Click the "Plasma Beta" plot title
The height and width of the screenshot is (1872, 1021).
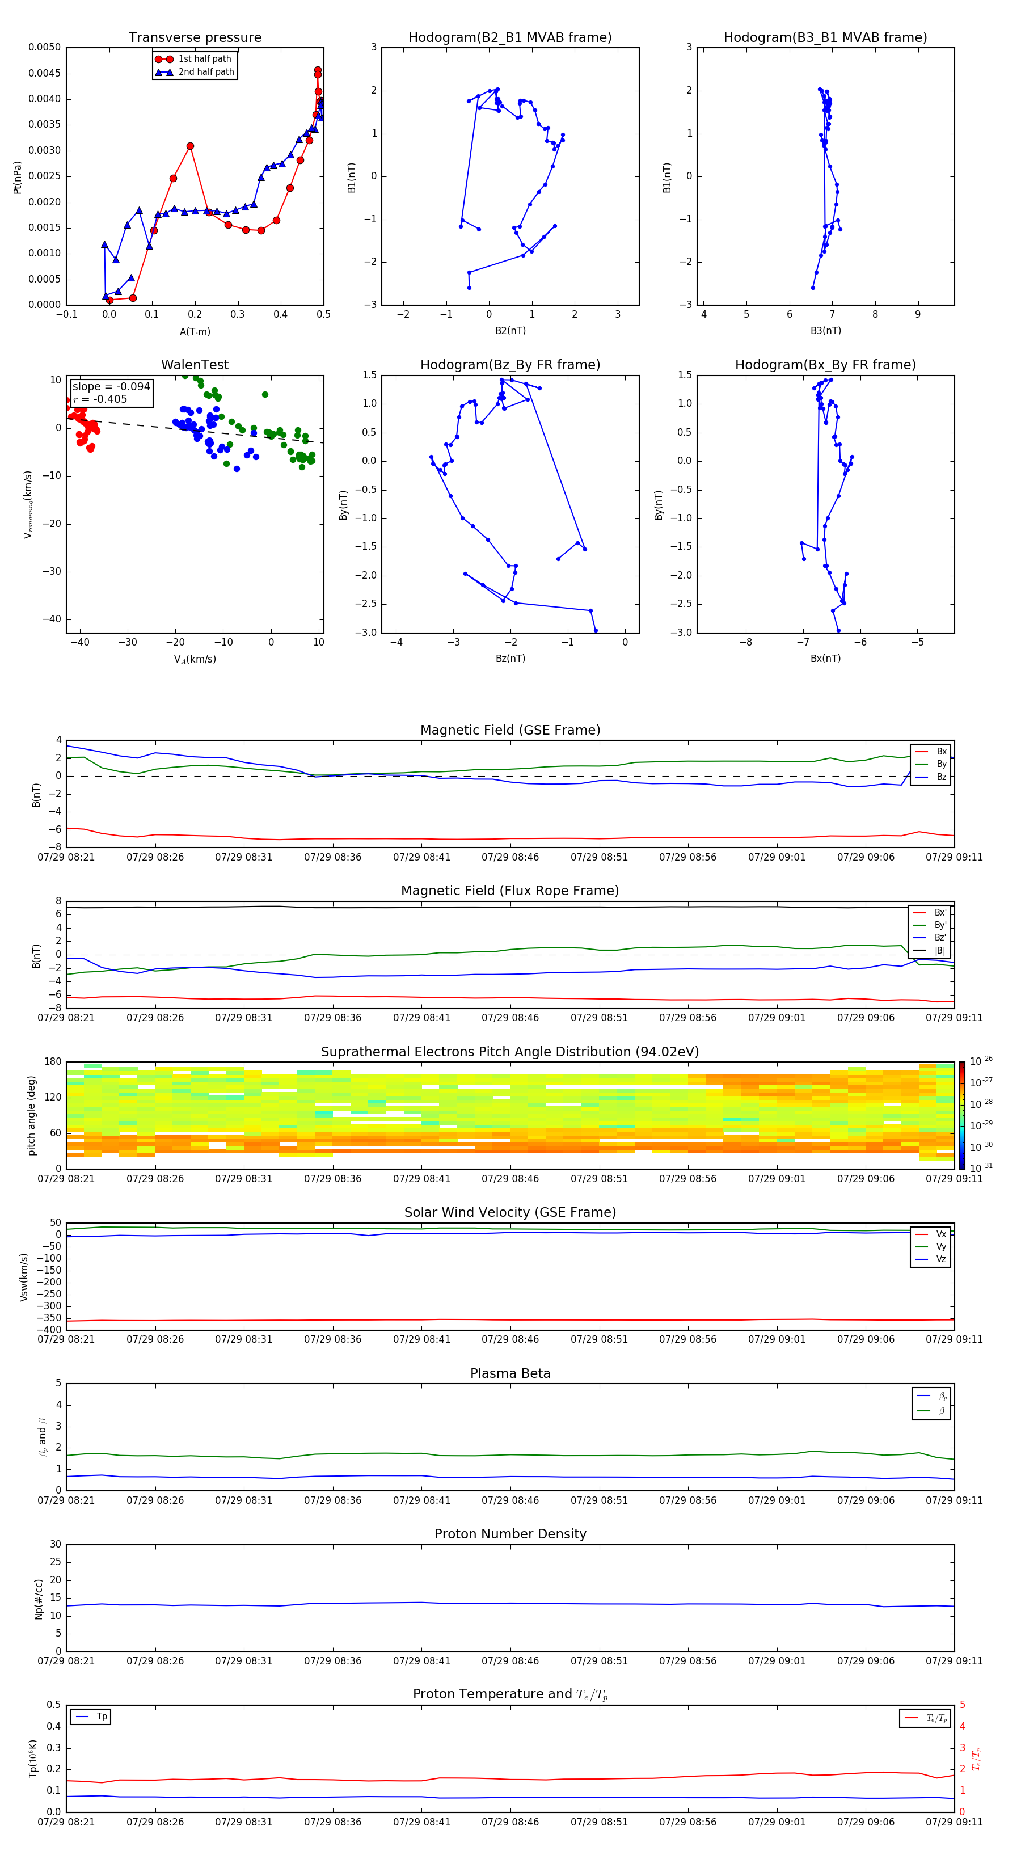tap(510, 1374)
